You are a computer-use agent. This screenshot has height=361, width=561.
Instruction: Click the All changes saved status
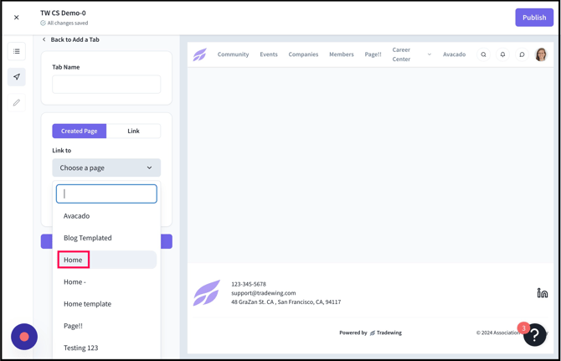point(64,23)
